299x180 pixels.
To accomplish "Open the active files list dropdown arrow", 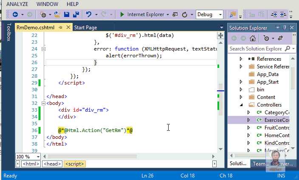I will pyautogui.click(x=221, y=28).
